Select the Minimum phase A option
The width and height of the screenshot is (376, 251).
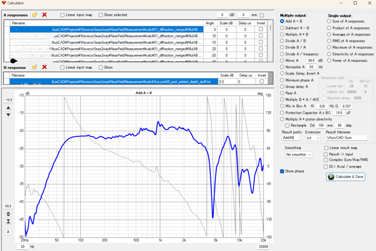pyautogui.click(x=282, y=80)
